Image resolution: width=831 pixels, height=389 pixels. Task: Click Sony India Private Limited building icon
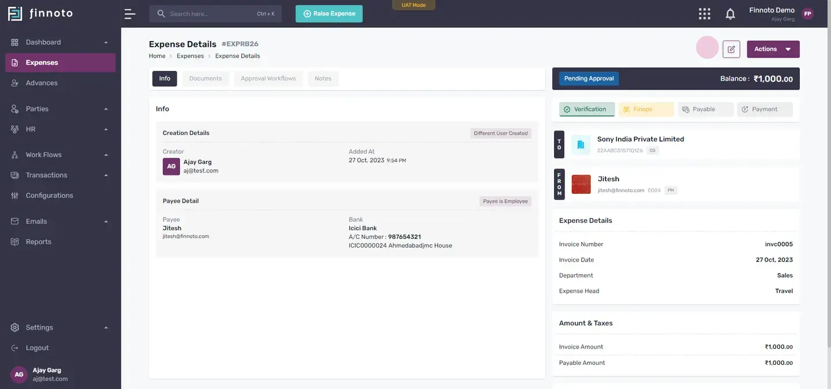(581, 144)
